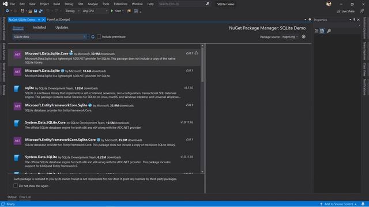Open the Properties window options dropdown

(350, 20)
